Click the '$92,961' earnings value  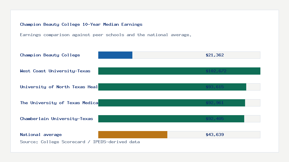[x=215, y=103]
